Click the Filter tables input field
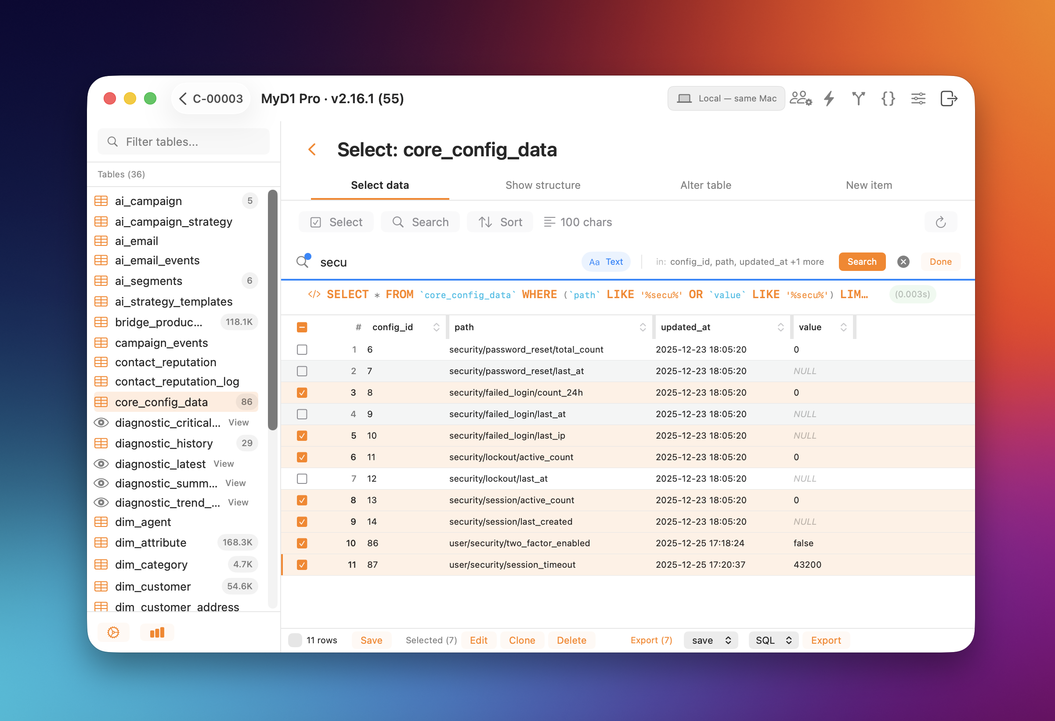The image size is (1055, 721). click(x=184, y=141)
